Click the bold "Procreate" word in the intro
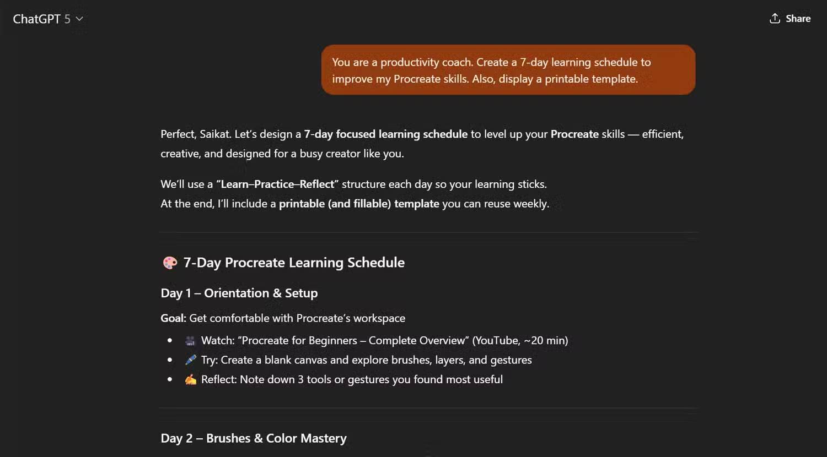Screen dimensions: 827x457 click(574, 134)
